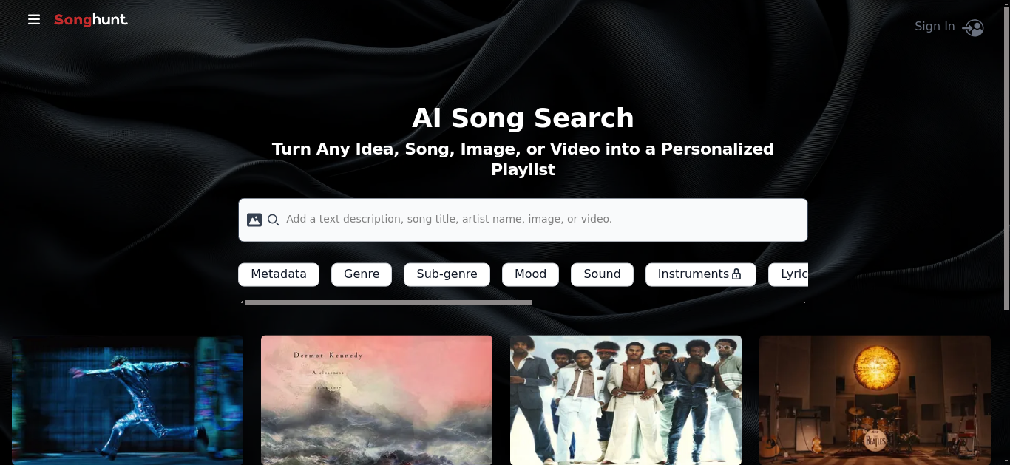
Task: Click the user account sign-in icon
Action: (x=973, y=27)
